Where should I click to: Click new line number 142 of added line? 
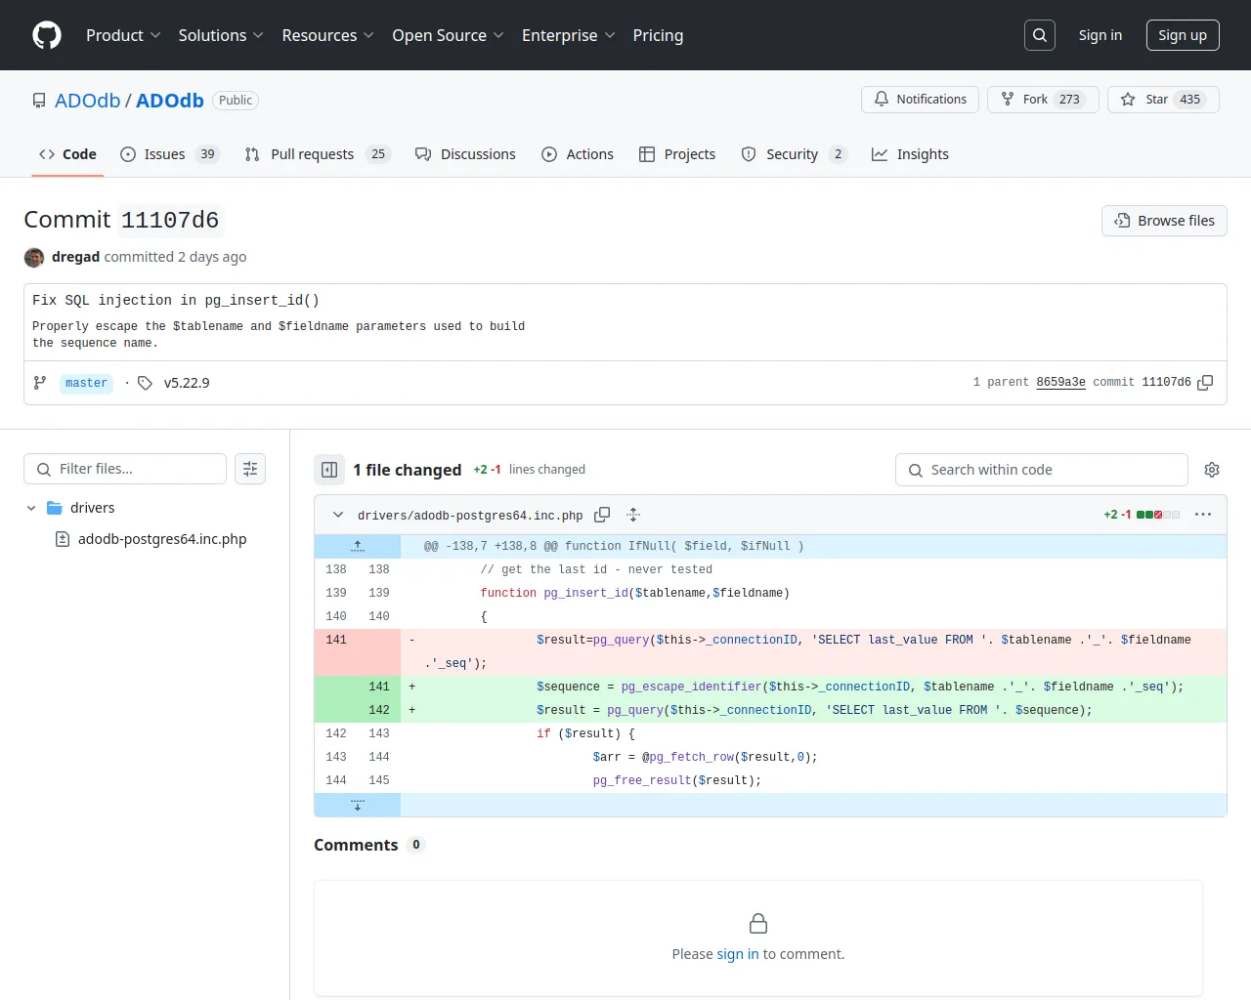tap(379, 711)
